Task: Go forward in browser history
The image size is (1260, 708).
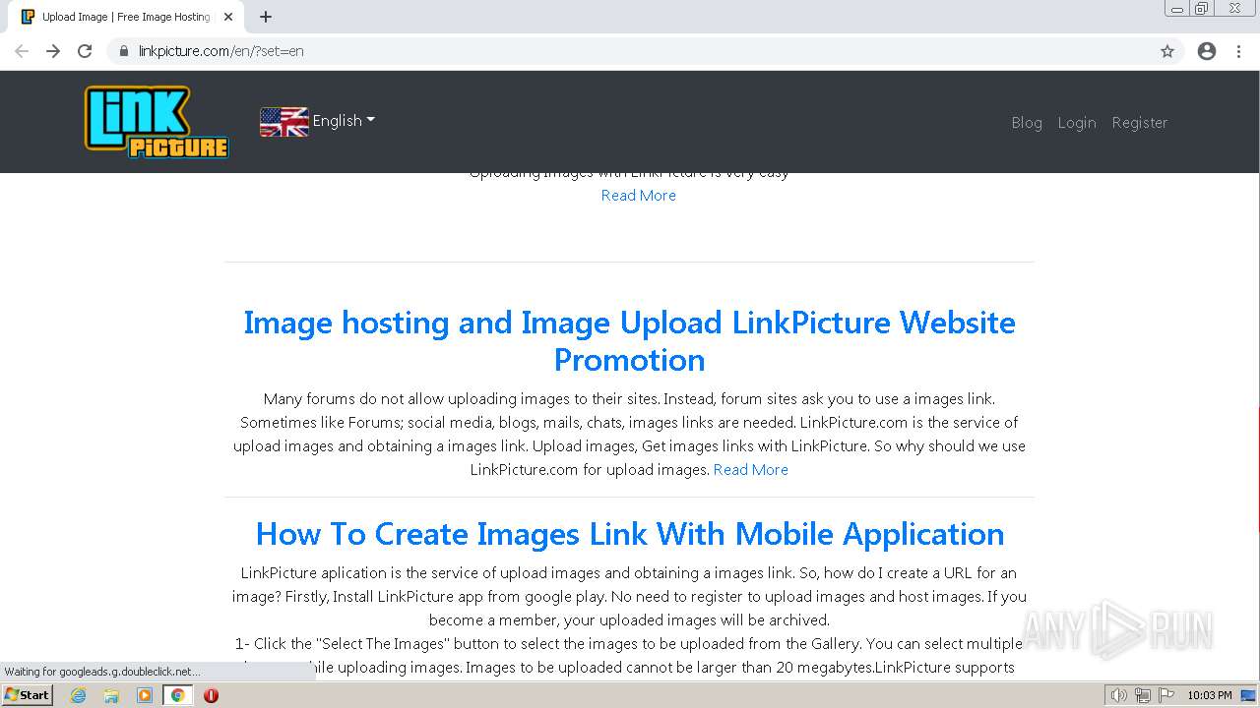Action: [x=53, y=51]
